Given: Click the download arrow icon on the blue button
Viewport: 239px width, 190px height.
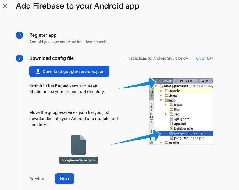Looking at the screenshot, I should click(x=38, y=71).
